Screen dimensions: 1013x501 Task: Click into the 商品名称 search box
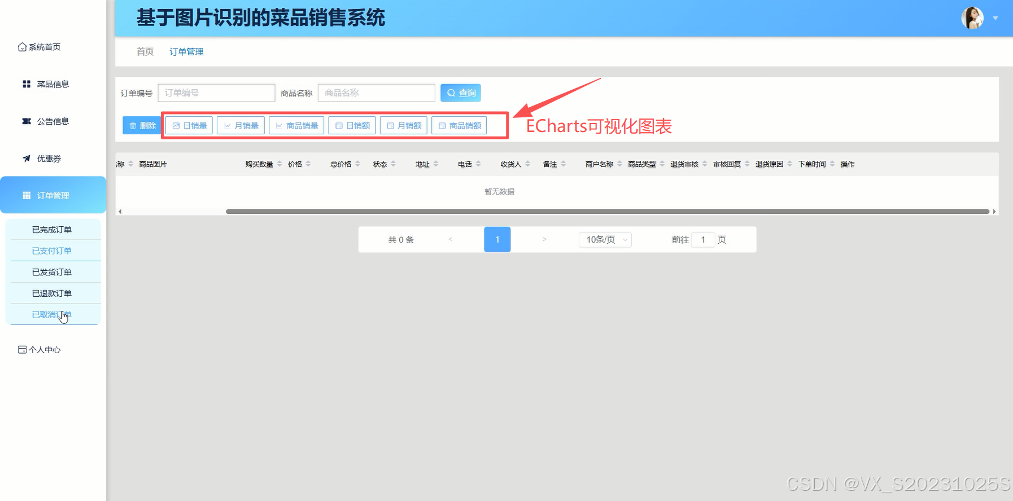(x=377, y=93)
